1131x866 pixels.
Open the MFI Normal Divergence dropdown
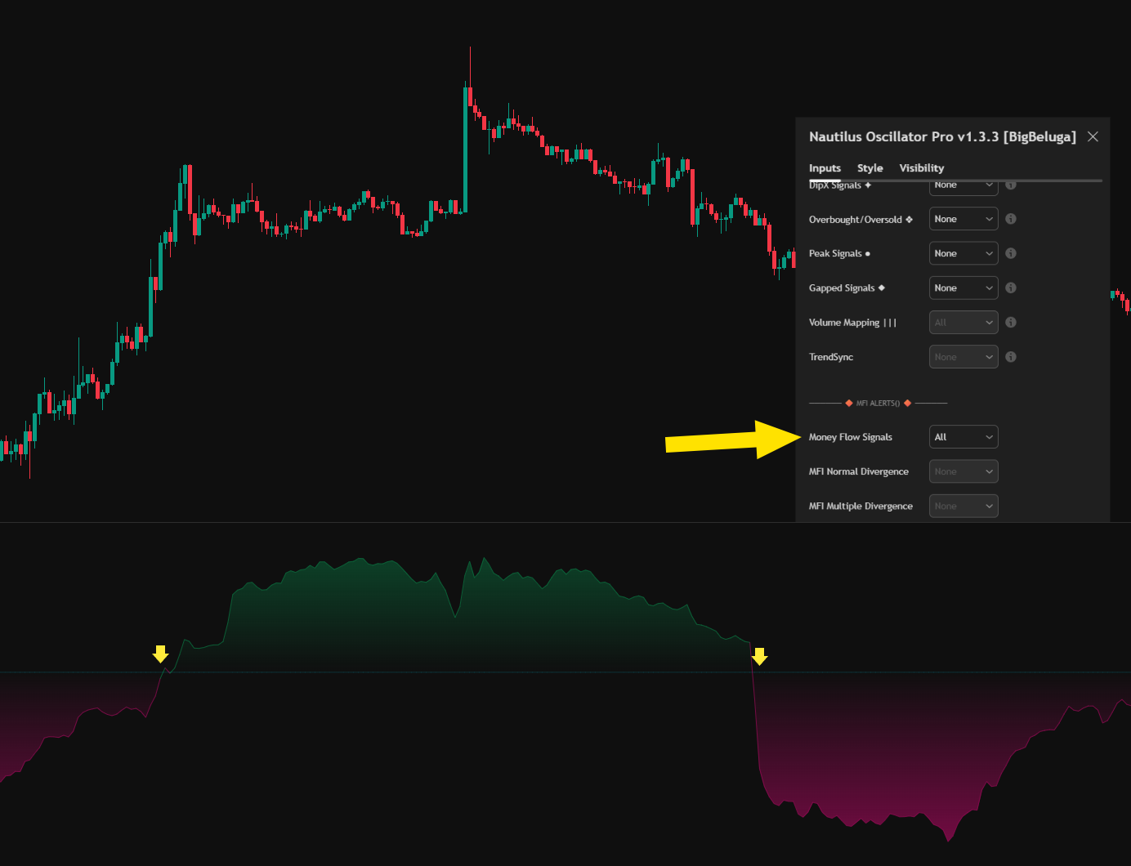(x=963, y=471)
